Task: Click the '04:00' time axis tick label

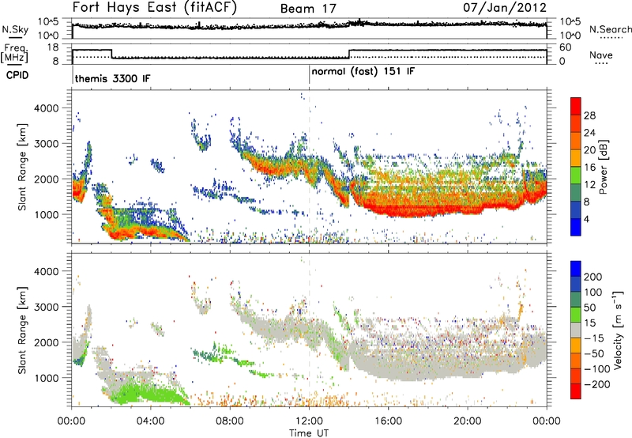Action: pyautogui.click(x=150, y=421)
